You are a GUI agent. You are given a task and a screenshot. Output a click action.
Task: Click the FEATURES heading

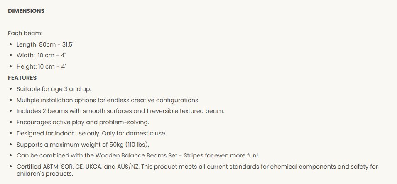click(22, 78)
